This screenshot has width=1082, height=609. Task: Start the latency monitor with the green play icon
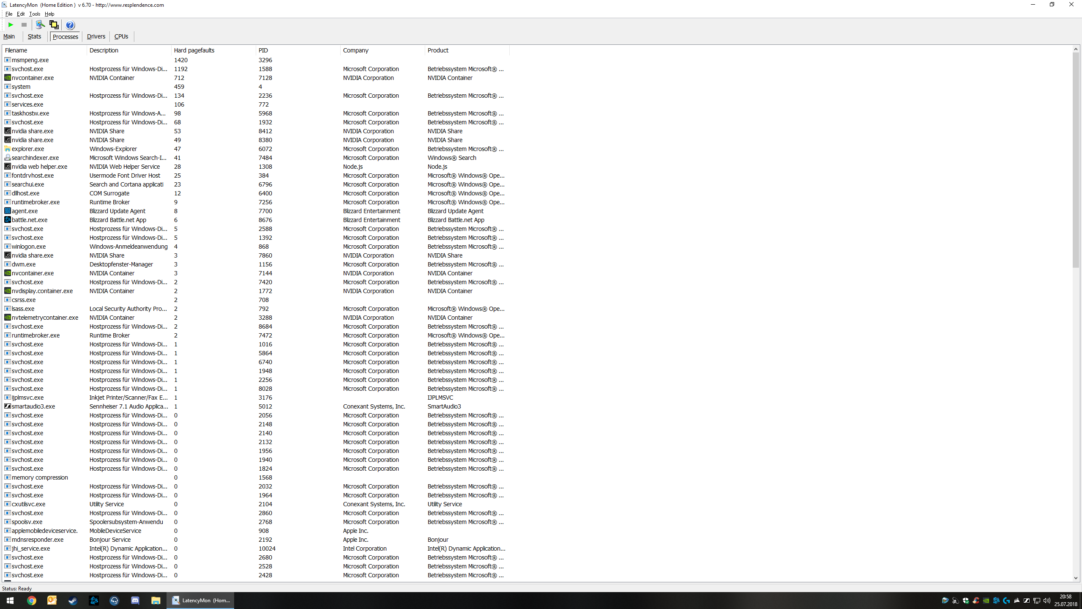[x=11, y=25]
